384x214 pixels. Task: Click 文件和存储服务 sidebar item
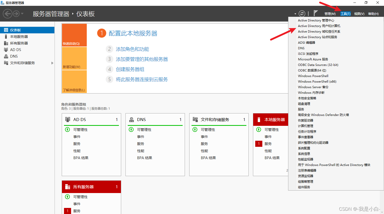point(27,63)
